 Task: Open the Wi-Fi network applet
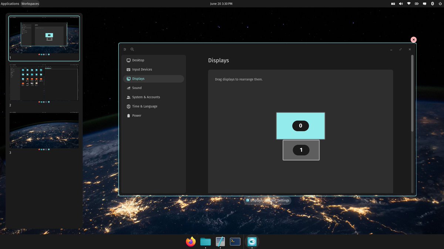pos(409,4)
